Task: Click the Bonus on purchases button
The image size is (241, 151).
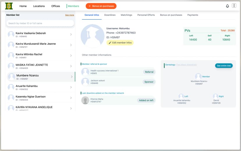Action: pos(101,6)
